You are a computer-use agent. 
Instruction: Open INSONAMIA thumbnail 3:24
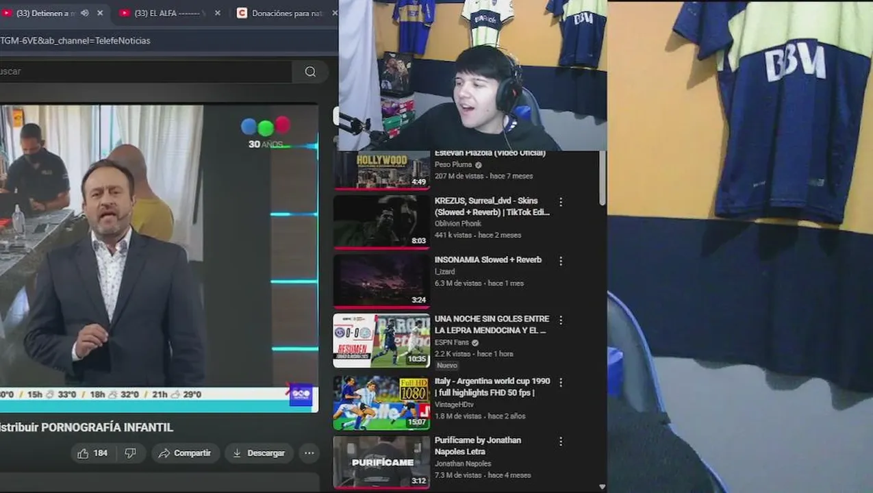(x=381, y=281)
